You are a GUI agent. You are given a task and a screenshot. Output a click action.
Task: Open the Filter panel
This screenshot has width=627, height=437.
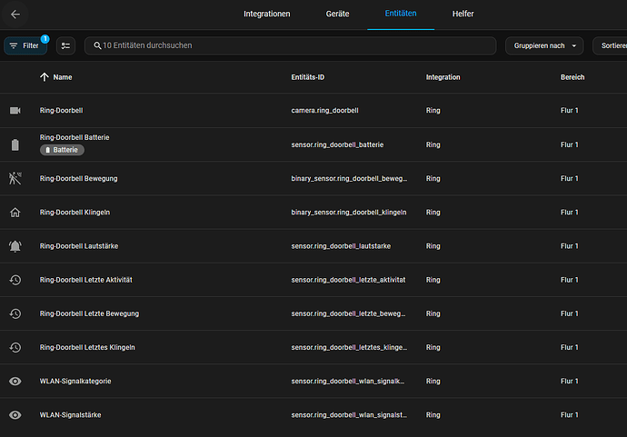pos(25,45)
